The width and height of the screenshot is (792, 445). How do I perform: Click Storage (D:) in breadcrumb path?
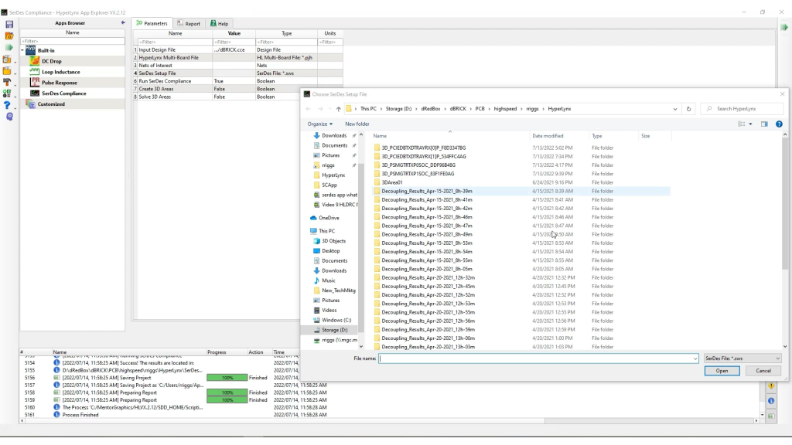[x=398, y=109]
